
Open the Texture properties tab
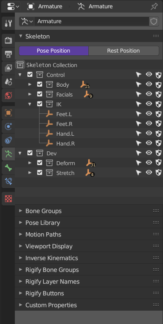tap(8, 198)
